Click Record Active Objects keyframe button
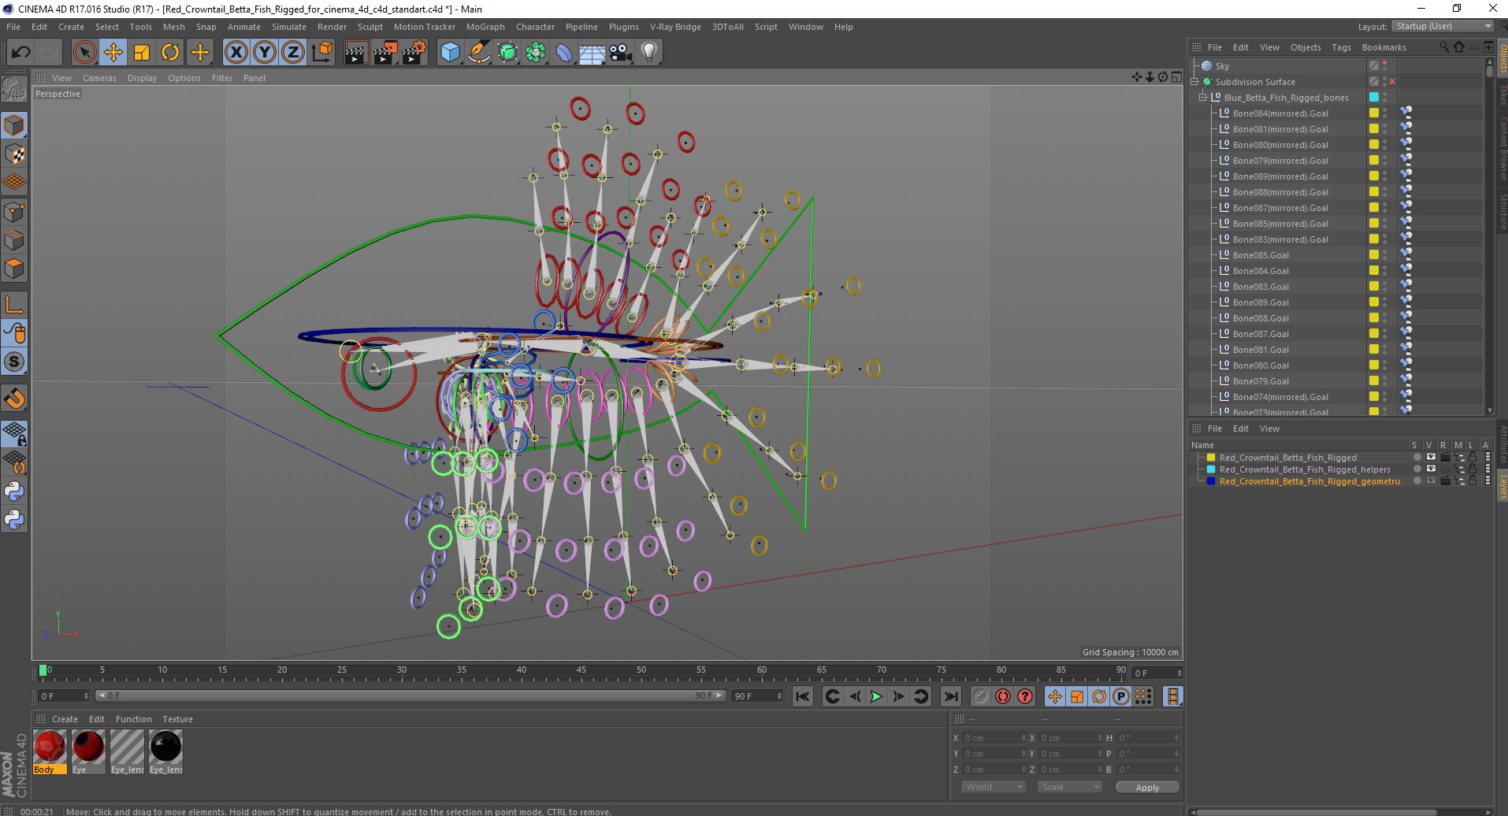The image size is (1508, 816). tap(980, 696)
